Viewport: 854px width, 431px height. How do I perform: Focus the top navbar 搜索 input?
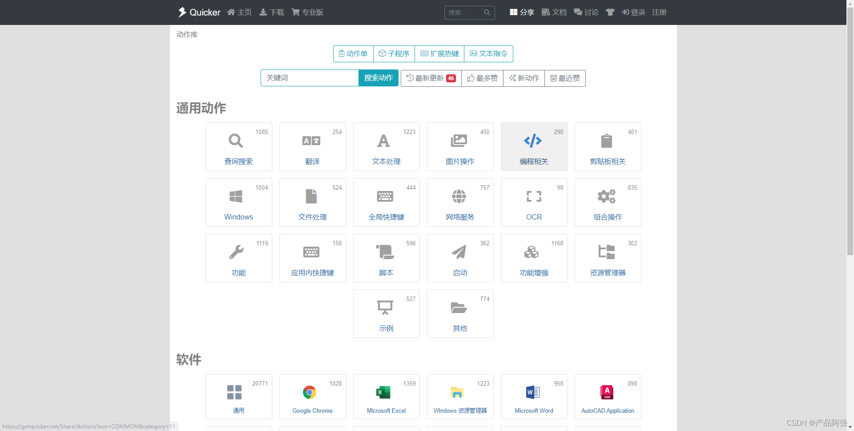(464, 12)
